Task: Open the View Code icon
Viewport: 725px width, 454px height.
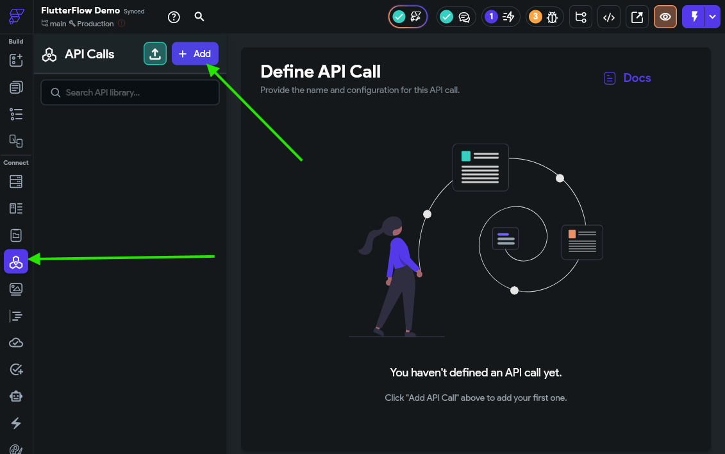Action: click(609, 17)
